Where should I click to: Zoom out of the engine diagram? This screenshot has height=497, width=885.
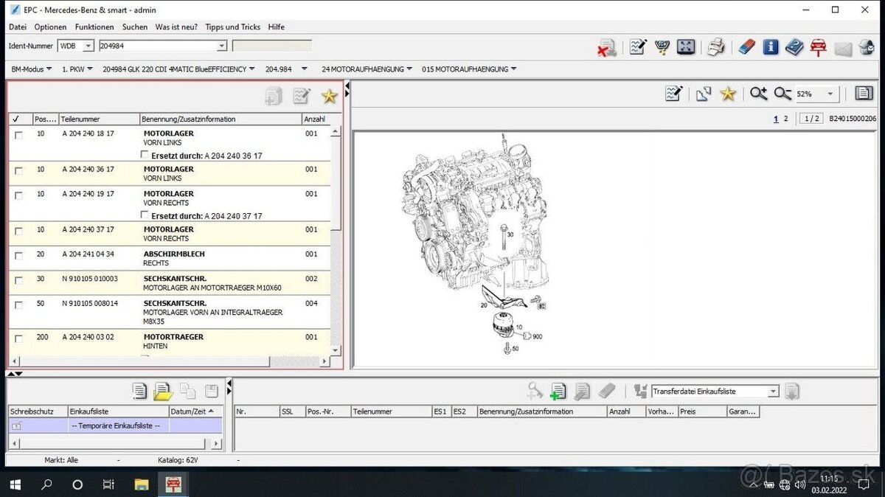pyautogui.click(x=782, y=94)
